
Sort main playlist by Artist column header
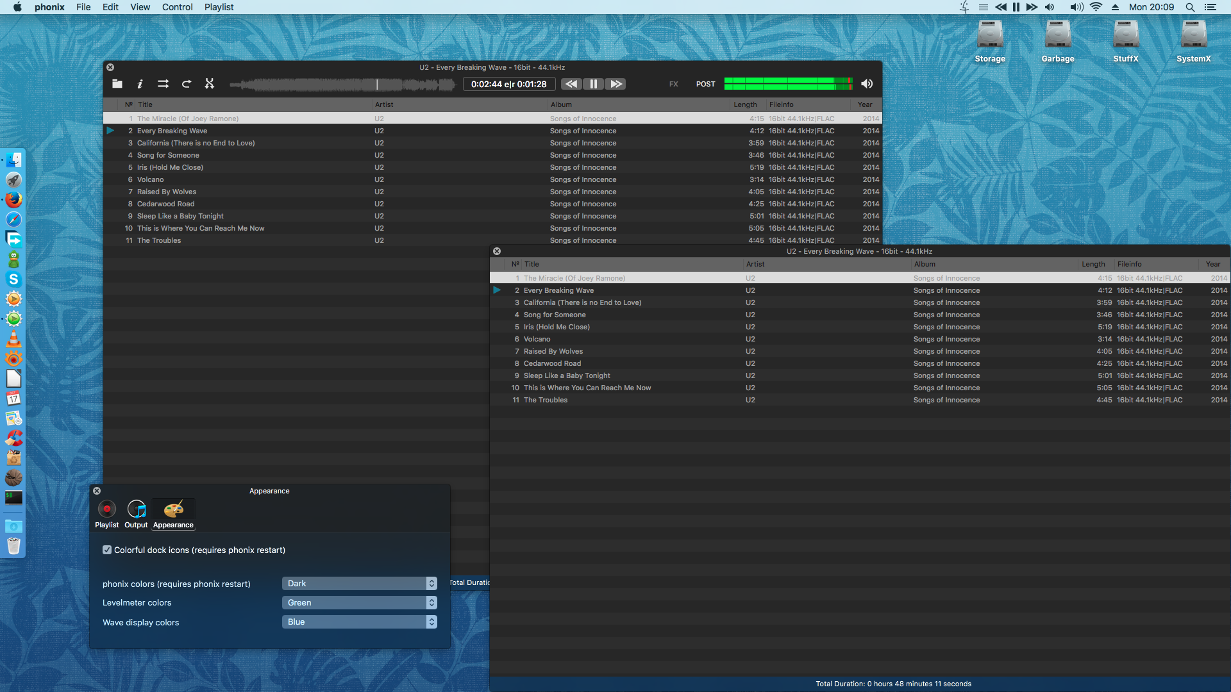tap(460, 104)
